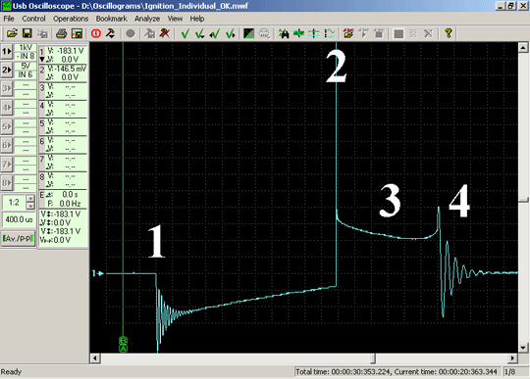Open channel 2 range selector showing 5V

pyautogui.click(x=26, y=66)
